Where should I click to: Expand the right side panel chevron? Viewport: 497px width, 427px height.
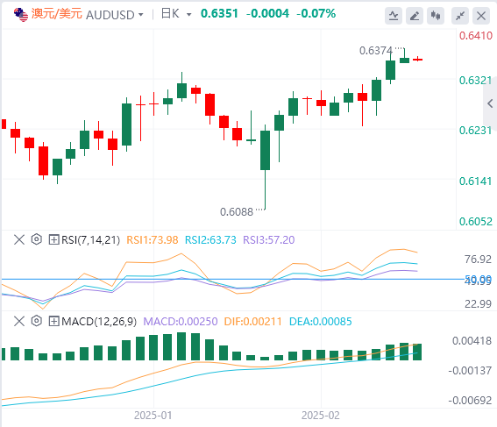point(490,103)
